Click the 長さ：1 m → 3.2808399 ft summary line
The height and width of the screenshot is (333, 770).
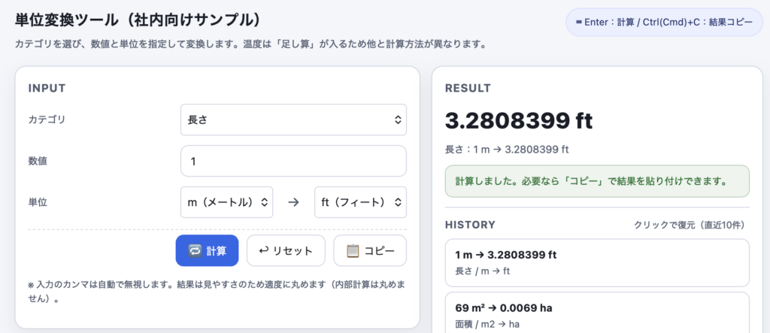point(506,149)
